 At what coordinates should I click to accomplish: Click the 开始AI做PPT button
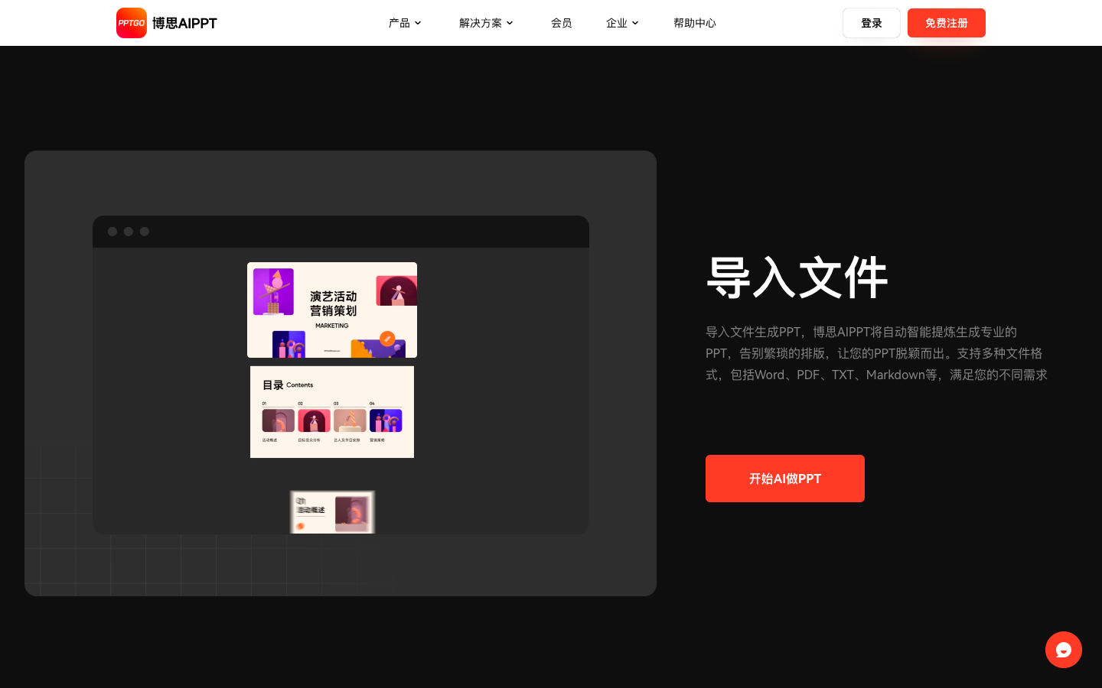coord(784,479)
